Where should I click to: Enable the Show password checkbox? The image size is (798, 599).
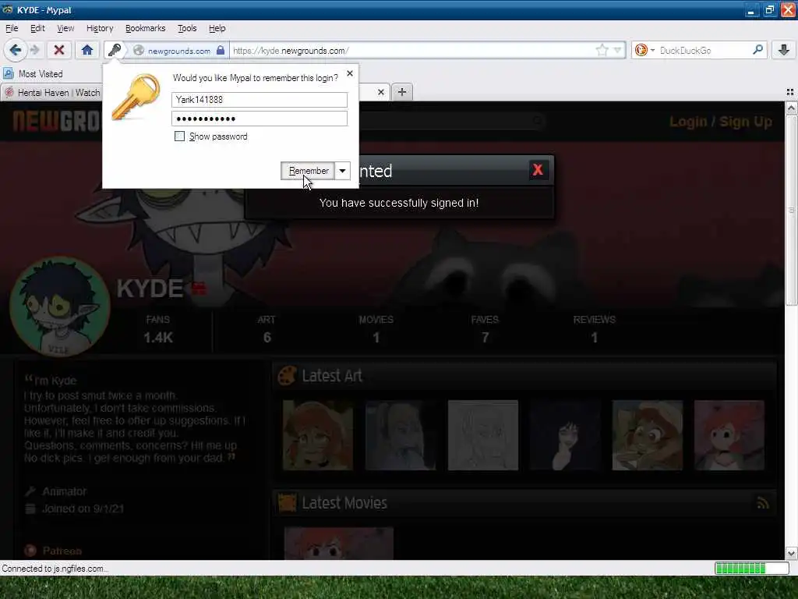[180, 136]
